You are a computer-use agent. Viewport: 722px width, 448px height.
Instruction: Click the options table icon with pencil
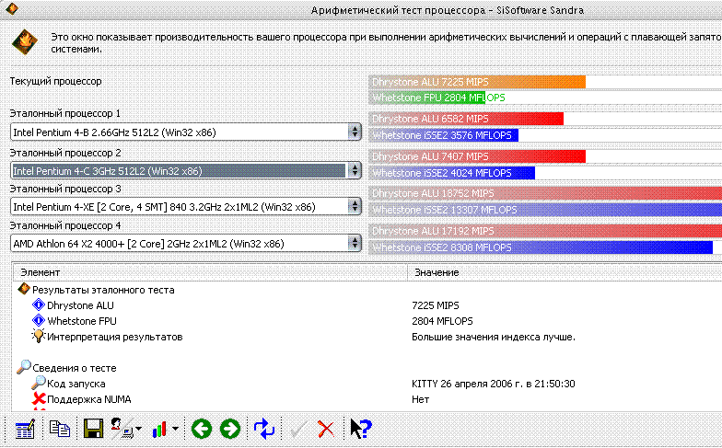[x=25, y=429]
